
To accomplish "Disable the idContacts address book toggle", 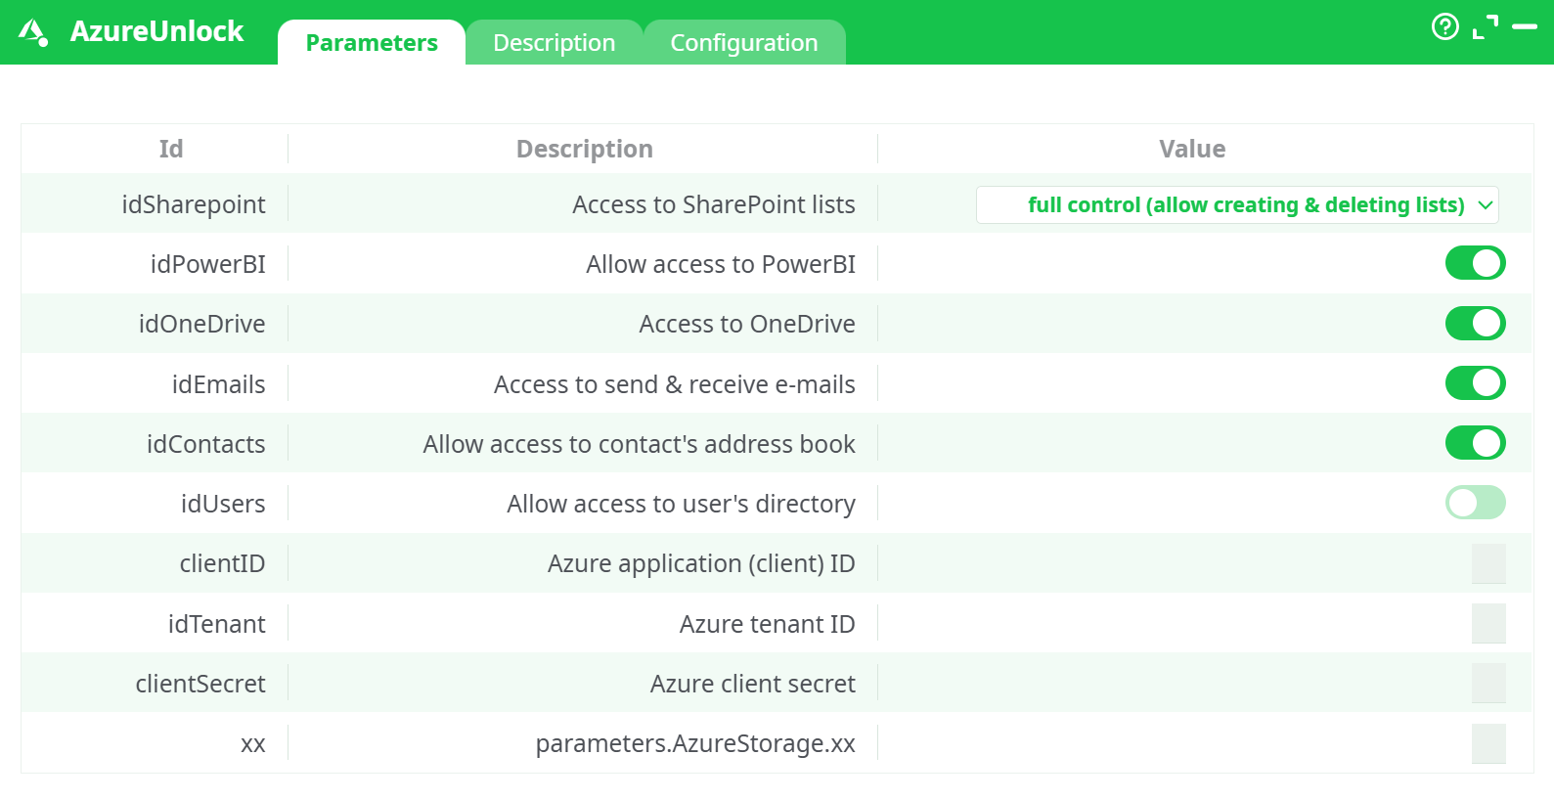I will [1475, 443].
